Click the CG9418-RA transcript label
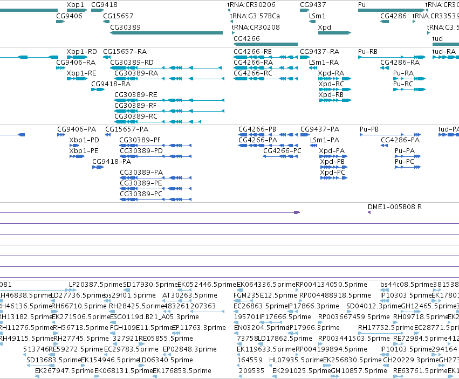 pos(111,84)
